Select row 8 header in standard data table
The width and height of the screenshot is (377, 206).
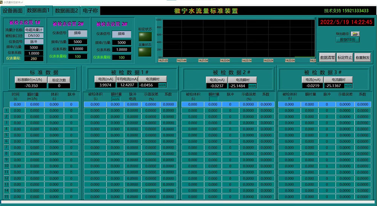[x=6, y=153]
